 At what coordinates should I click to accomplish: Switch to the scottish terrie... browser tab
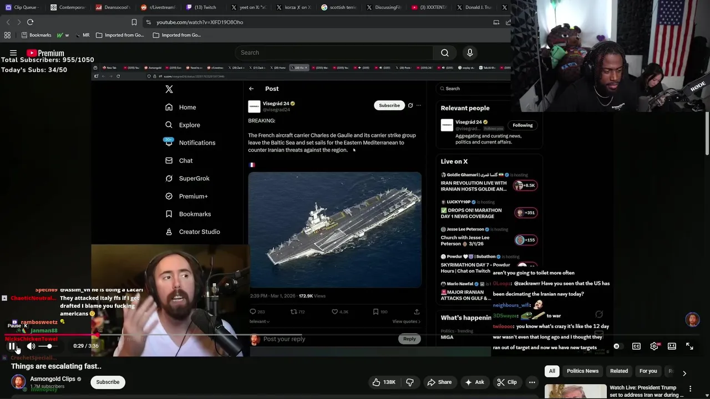click(339, 7)
